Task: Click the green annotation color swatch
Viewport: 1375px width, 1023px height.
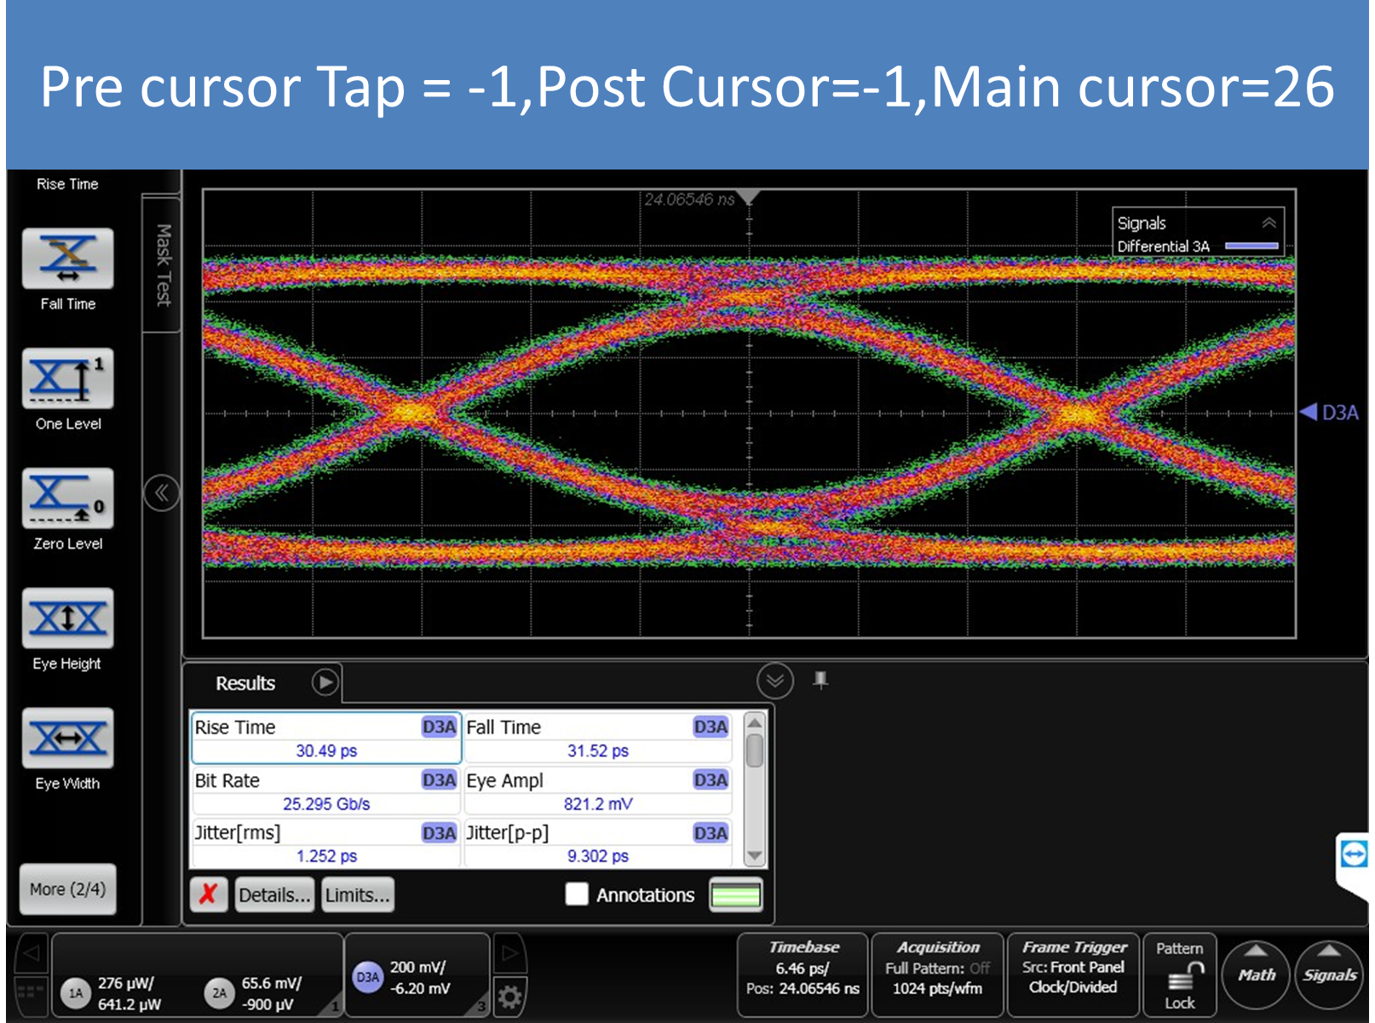Action: pos(735,894)
